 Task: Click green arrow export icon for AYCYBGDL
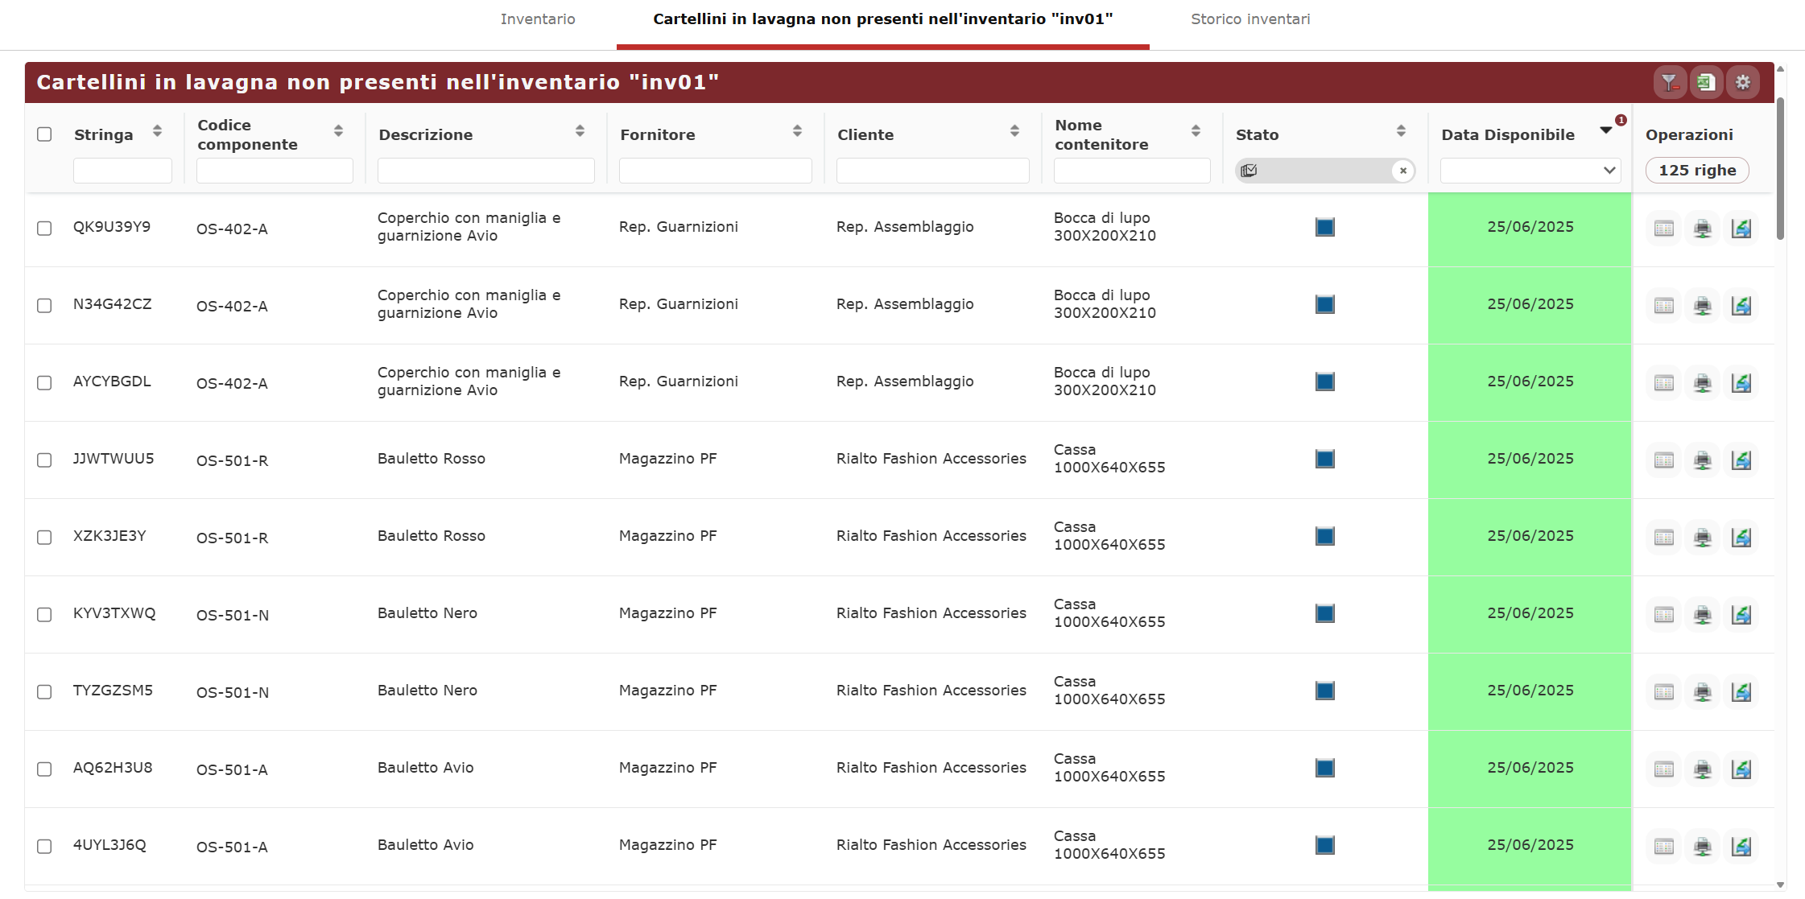point(1741,383)
